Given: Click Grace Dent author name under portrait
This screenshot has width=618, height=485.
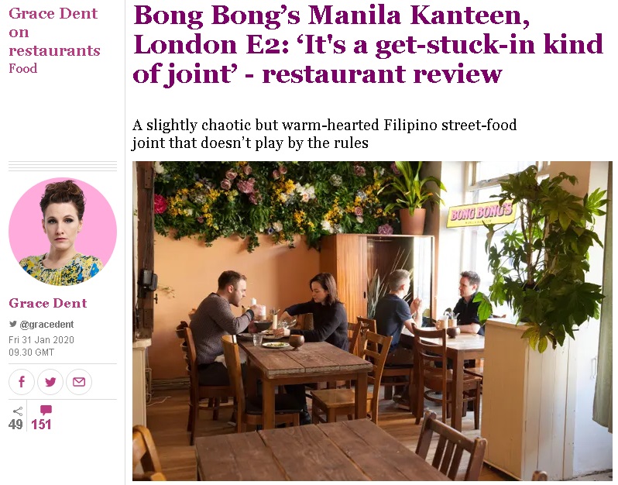Looking at the screenshot, I should (x=48, y=303).
